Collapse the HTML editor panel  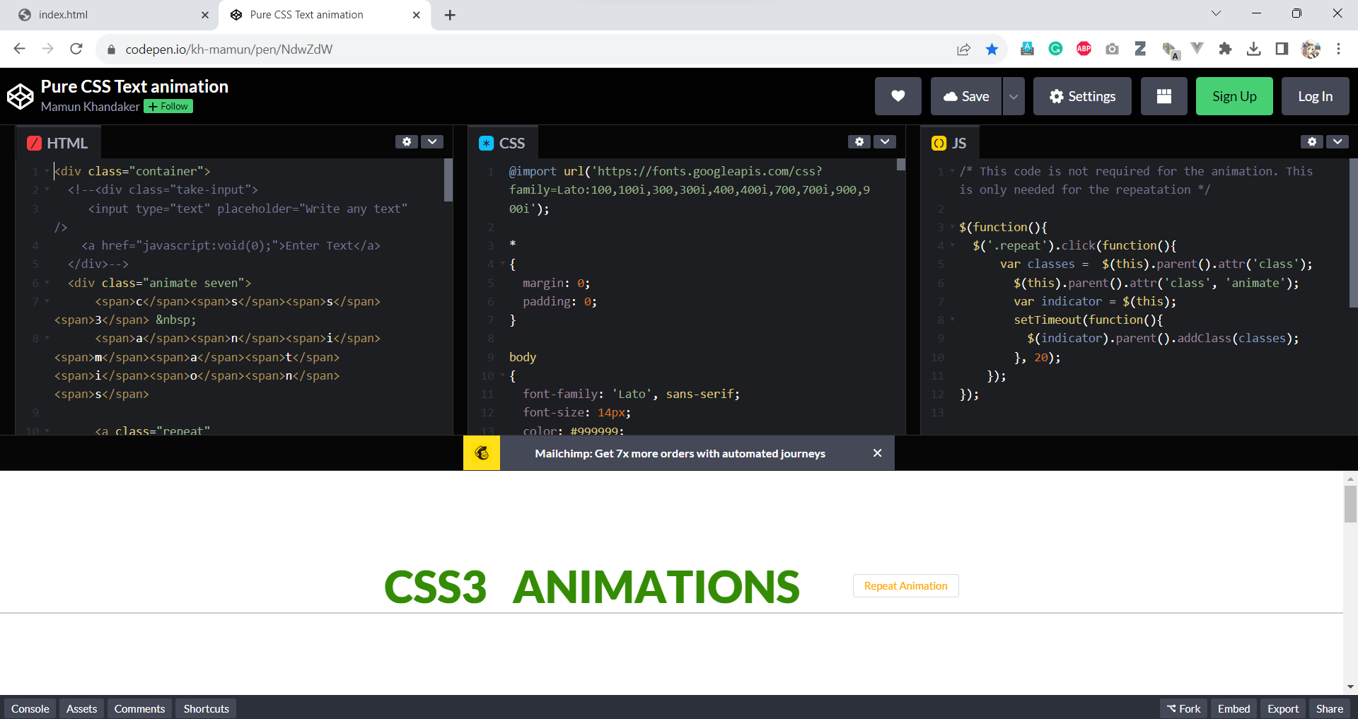432,141
